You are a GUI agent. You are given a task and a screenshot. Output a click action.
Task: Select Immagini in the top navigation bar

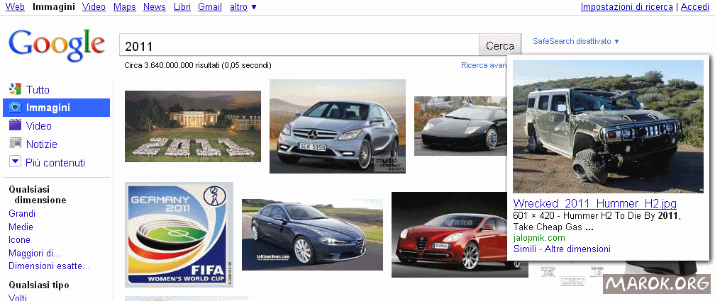[x=54, y=7]
